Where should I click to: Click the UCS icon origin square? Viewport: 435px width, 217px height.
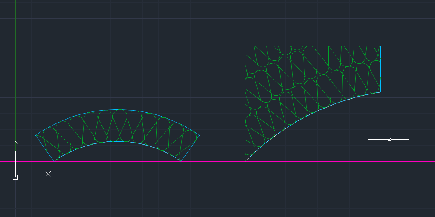(x=15, y=177)
